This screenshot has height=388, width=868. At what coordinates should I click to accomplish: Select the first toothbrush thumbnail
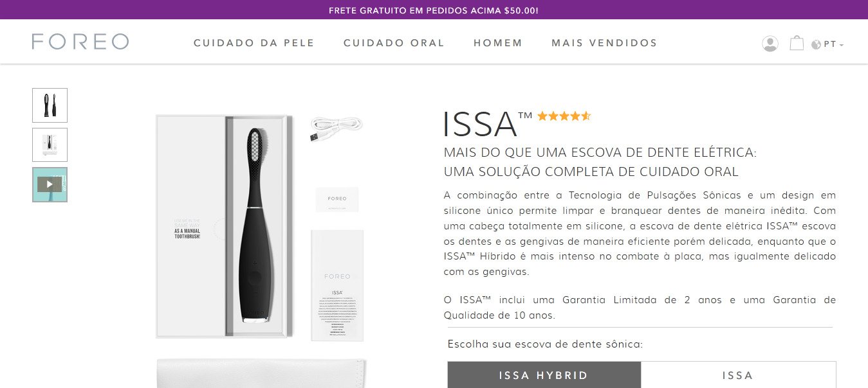(50, 105)
